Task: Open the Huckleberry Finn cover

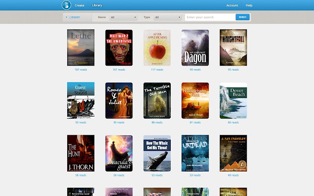Action: pos(195,100)
